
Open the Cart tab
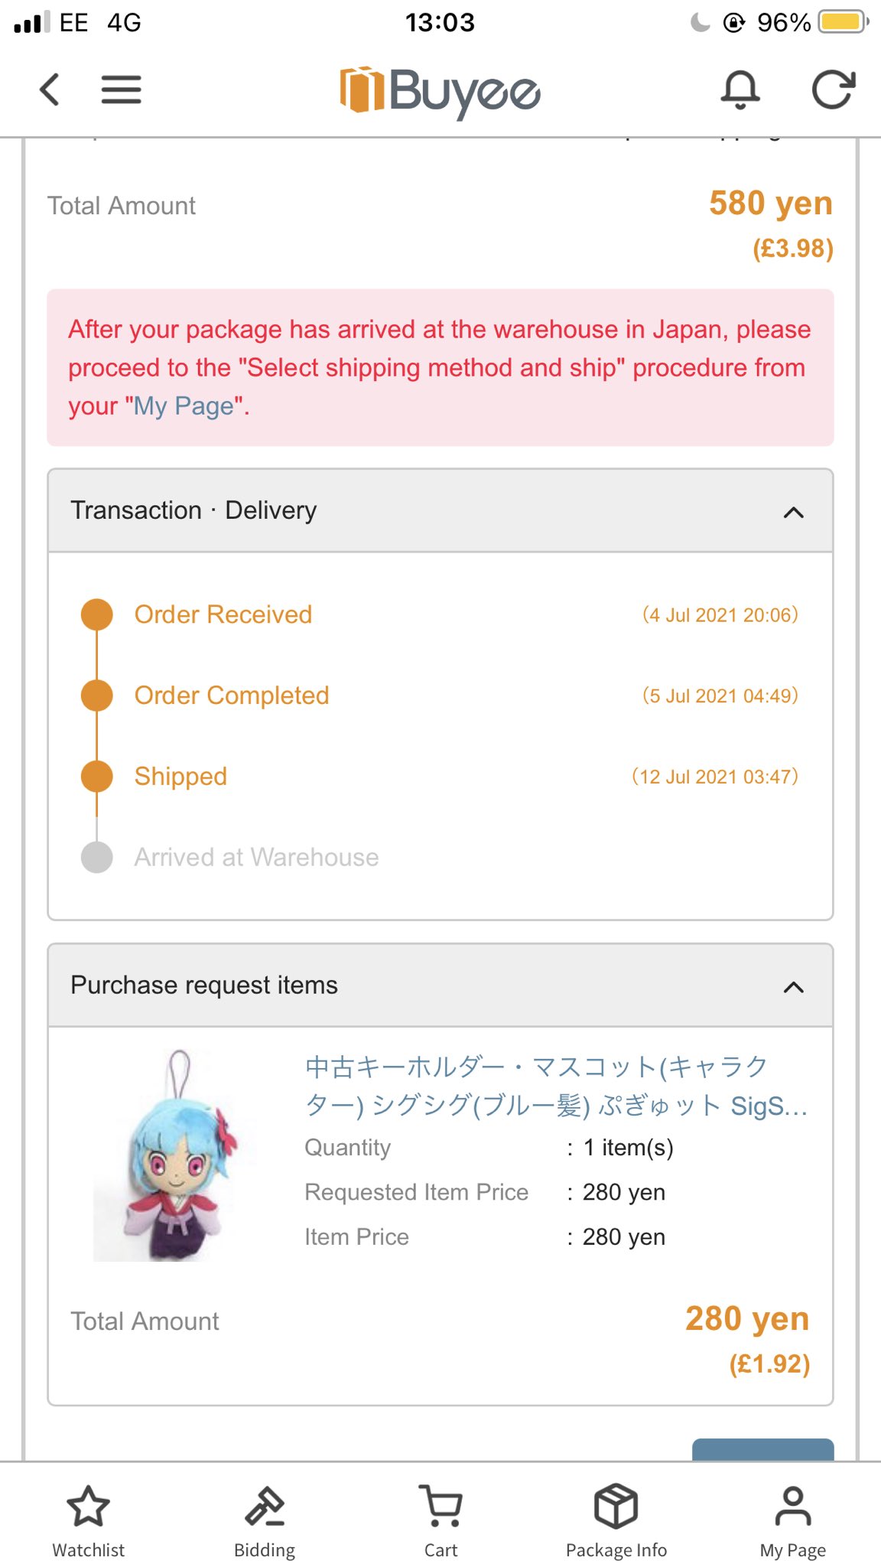click(440, 1520)
